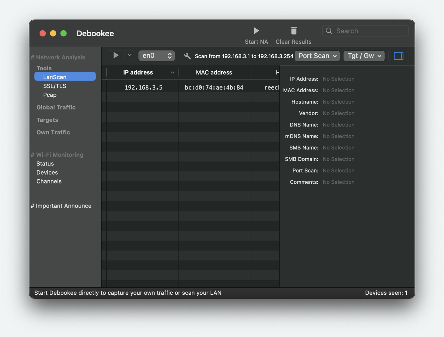Open the Port Scan dropdown
Viewport: 444px width, 337px height.
point(317,56)
